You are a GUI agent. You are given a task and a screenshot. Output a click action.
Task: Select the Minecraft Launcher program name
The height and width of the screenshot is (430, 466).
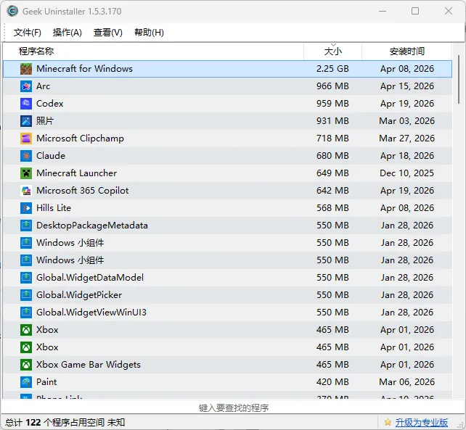(x=76, y=173)
